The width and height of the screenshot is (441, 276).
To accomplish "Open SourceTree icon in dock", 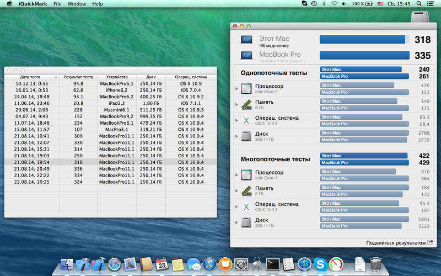I will (x=305, y=264).
